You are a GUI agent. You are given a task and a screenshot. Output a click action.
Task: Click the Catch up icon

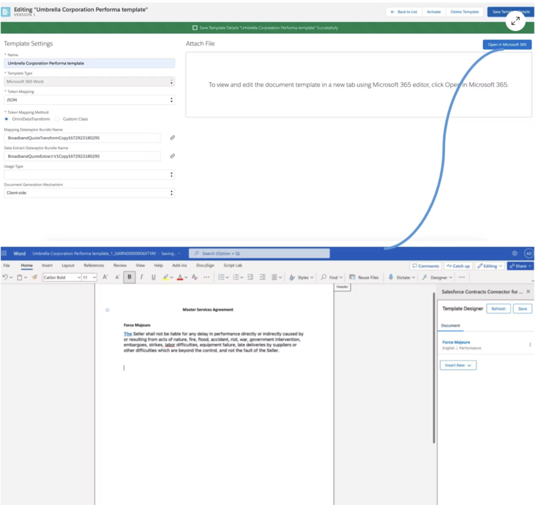(x=458, y=266)
